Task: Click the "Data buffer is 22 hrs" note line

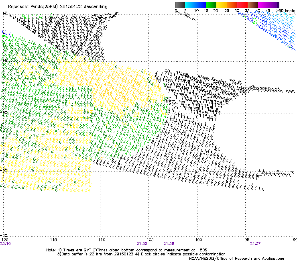Action: click(141, 254)
